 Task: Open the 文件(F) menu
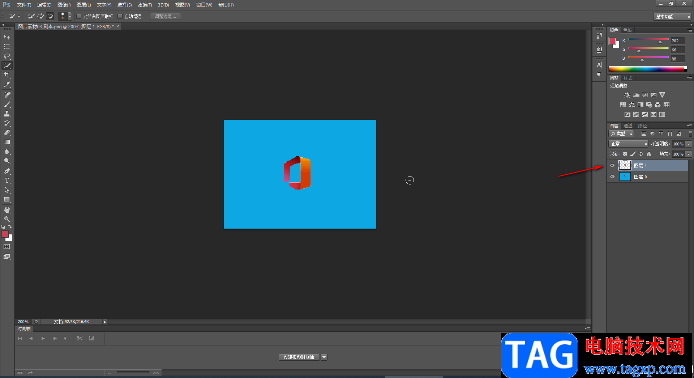(24, 5)
